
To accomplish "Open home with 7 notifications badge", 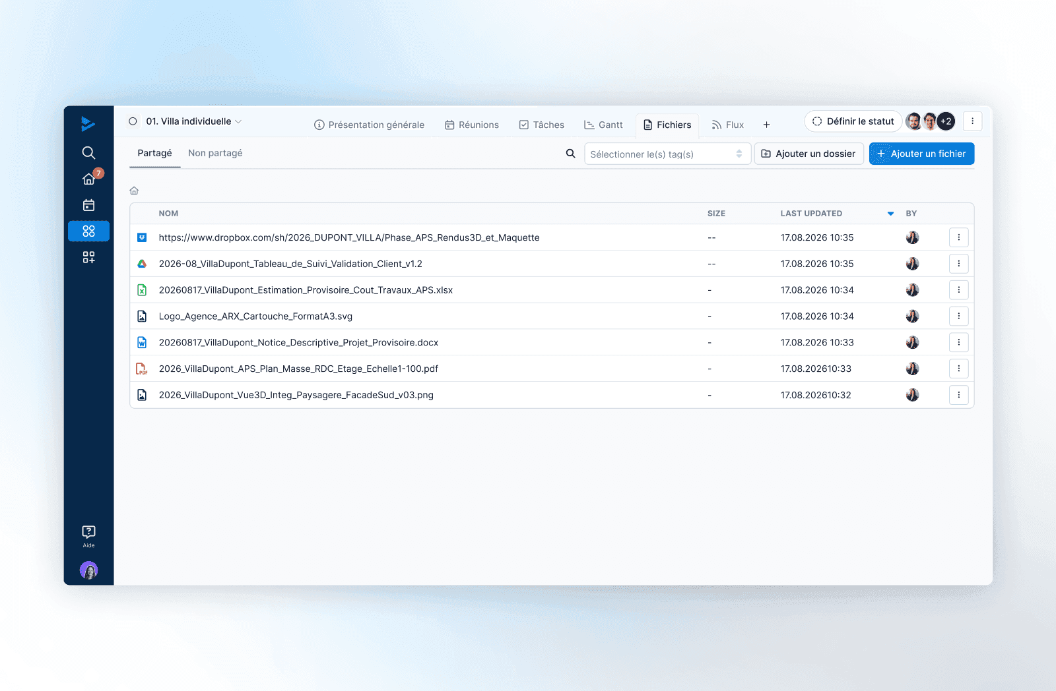I will coord(88,179).
